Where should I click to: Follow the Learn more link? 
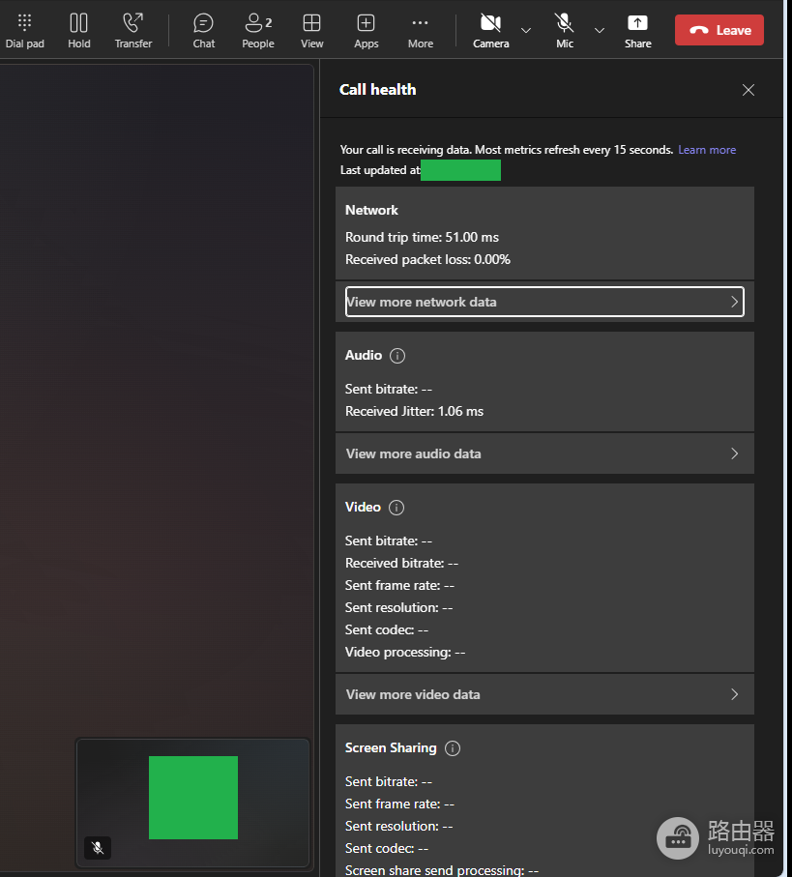pyautogui.click(x=707, y=150)
